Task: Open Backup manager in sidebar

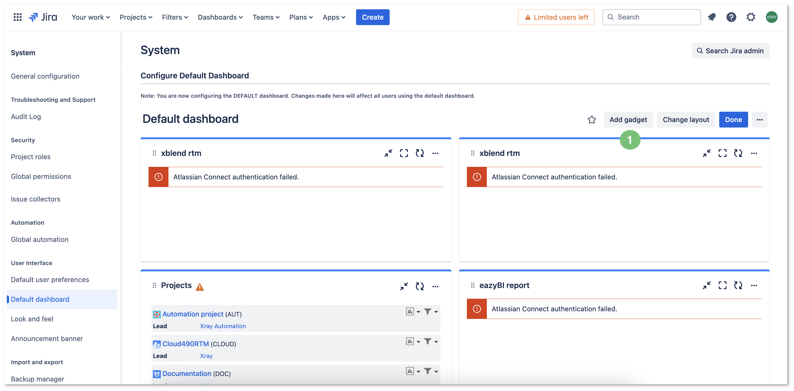Action: tap(37, 379)
